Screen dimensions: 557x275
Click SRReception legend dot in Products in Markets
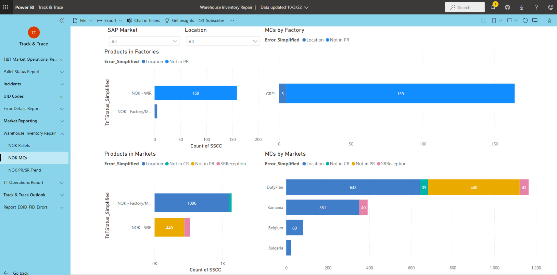click(218, 164)
